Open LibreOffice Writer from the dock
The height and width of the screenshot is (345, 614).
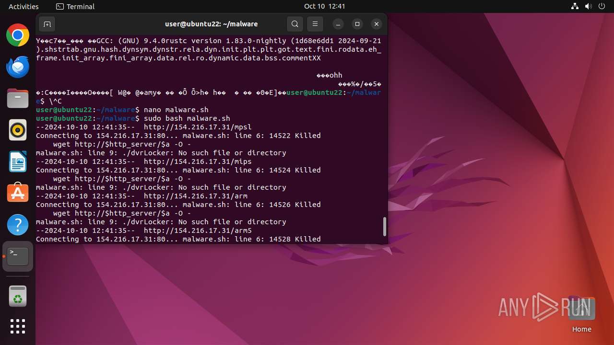[x=18, y=161]
